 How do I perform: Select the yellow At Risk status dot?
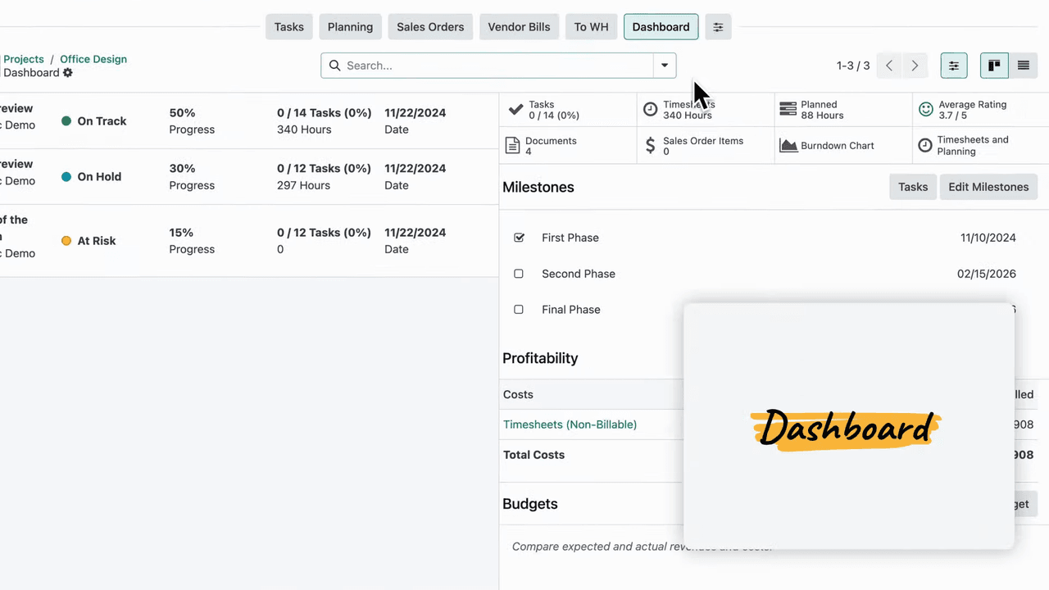66,241
